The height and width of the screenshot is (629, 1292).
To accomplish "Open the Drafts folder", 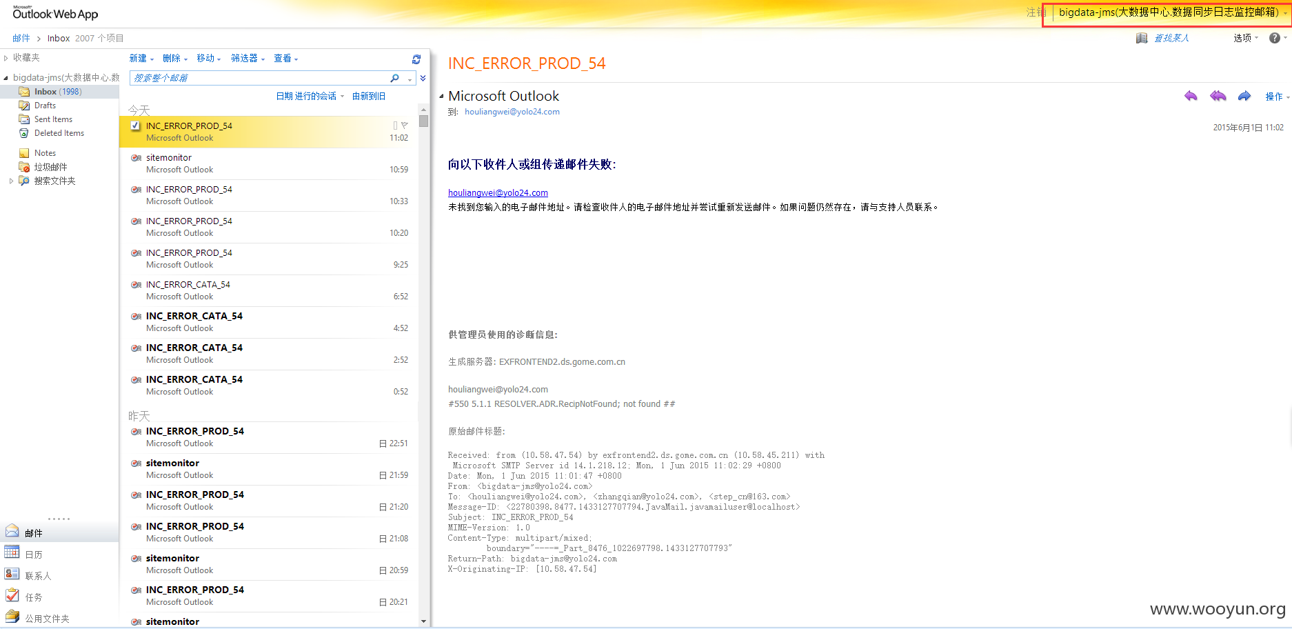I will [x=45, y=106].
